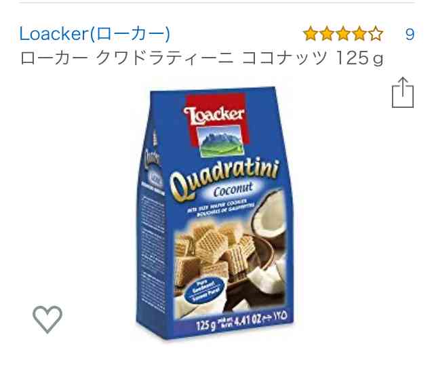
Task: Click the fourth gold rating star
Action: pos(359,34)
